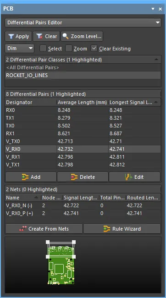Image resolution: width=166 pixels, height=298 pixels.
Task: Sort by Average Length column header
Action: [83, 102]
